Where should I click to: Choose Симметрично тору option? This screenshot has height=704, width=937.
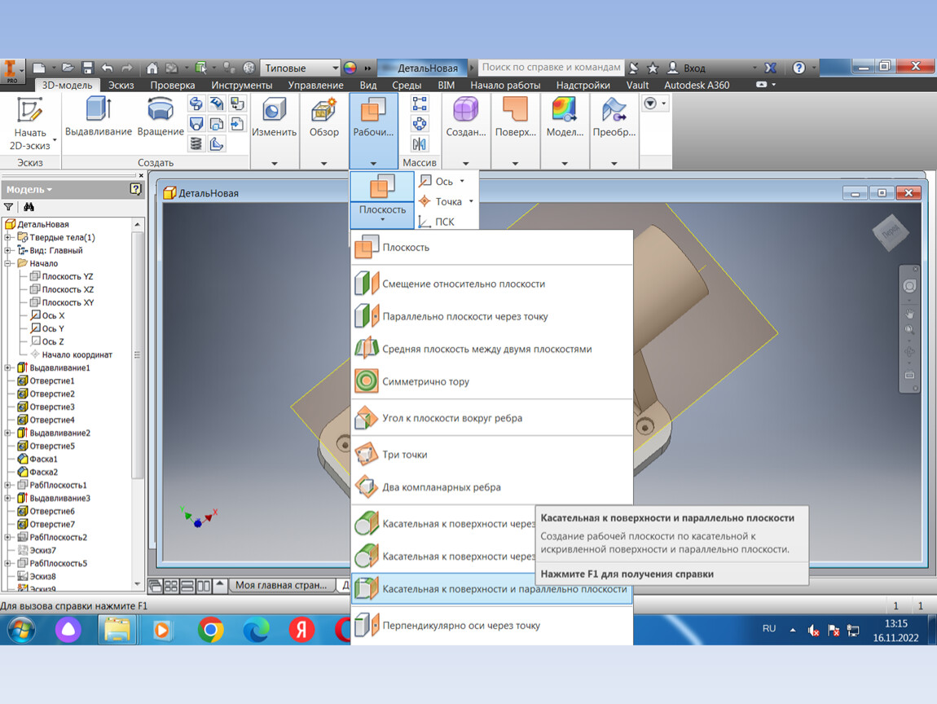pos(492,381)
